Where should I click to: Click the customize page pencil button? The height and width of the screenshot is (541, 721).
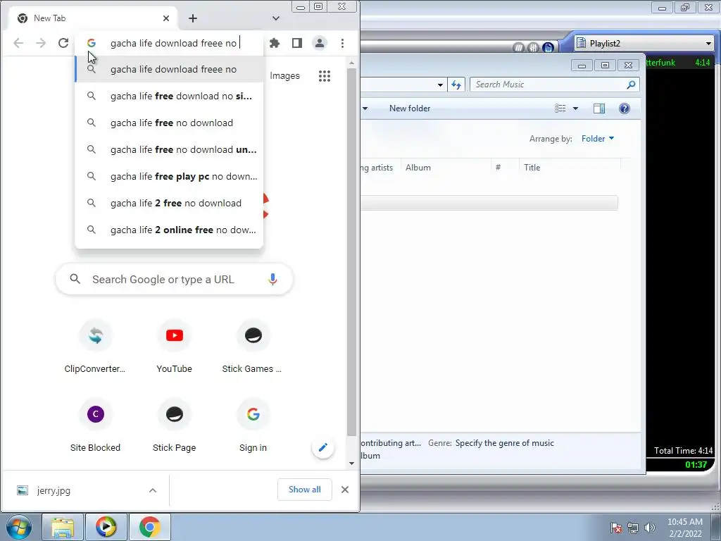pos(322,447)
